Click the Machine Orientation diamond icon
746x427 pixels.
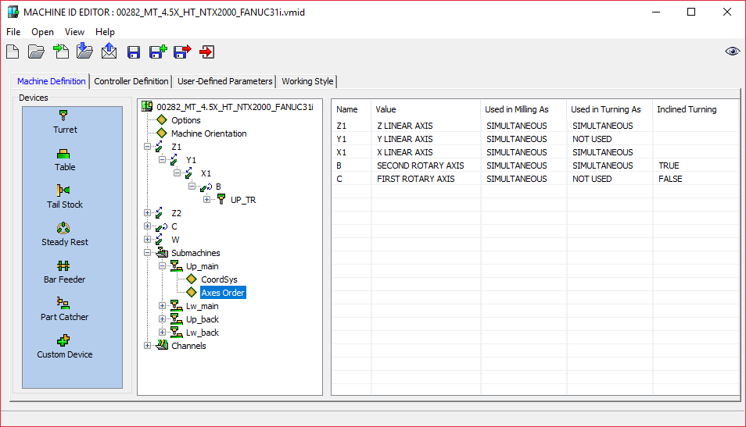tap(162, 133)
